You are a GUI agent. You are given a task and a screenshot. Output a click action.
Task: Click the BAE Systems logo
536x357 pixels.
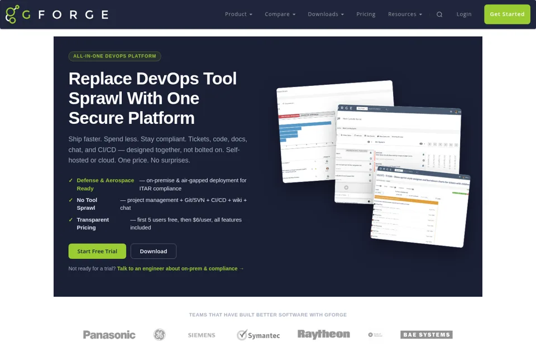(x=427, y=335)
